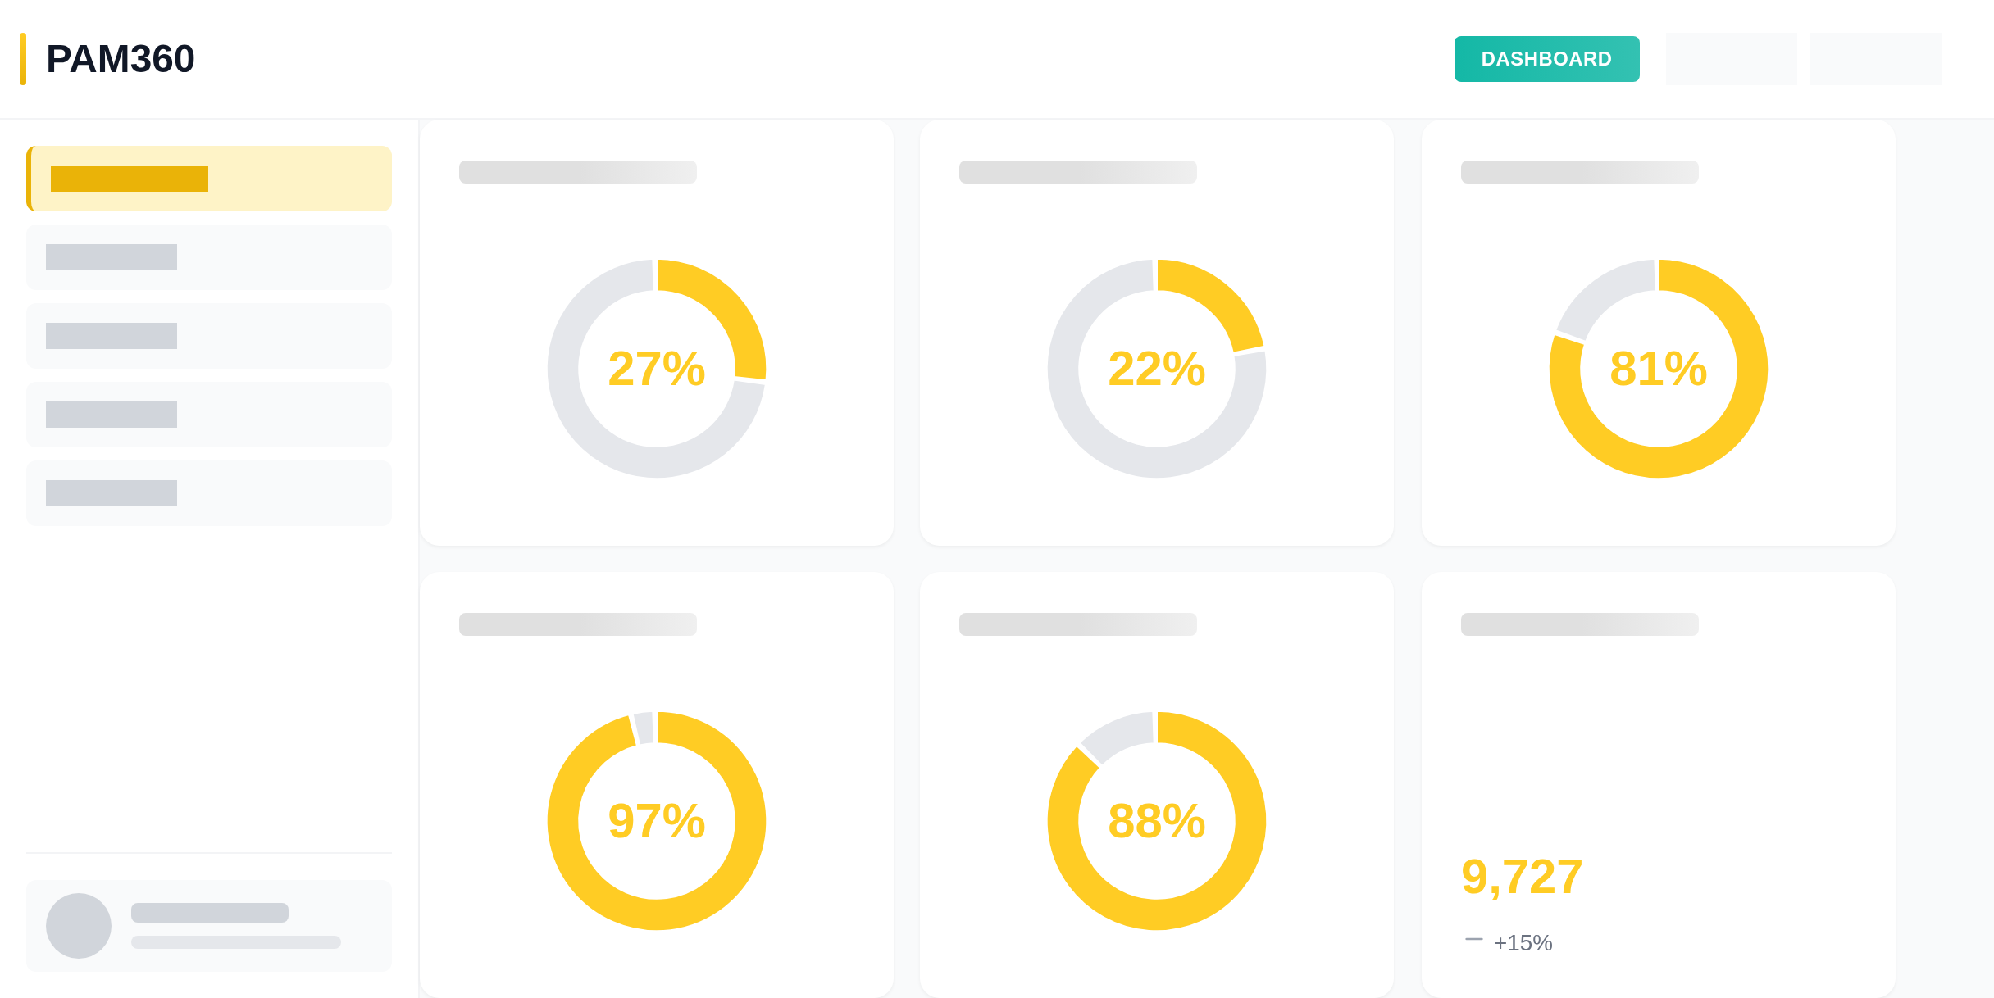Click the +15% trend indicator
This screenshot has height=998, width=1994.
(1523, 943)
